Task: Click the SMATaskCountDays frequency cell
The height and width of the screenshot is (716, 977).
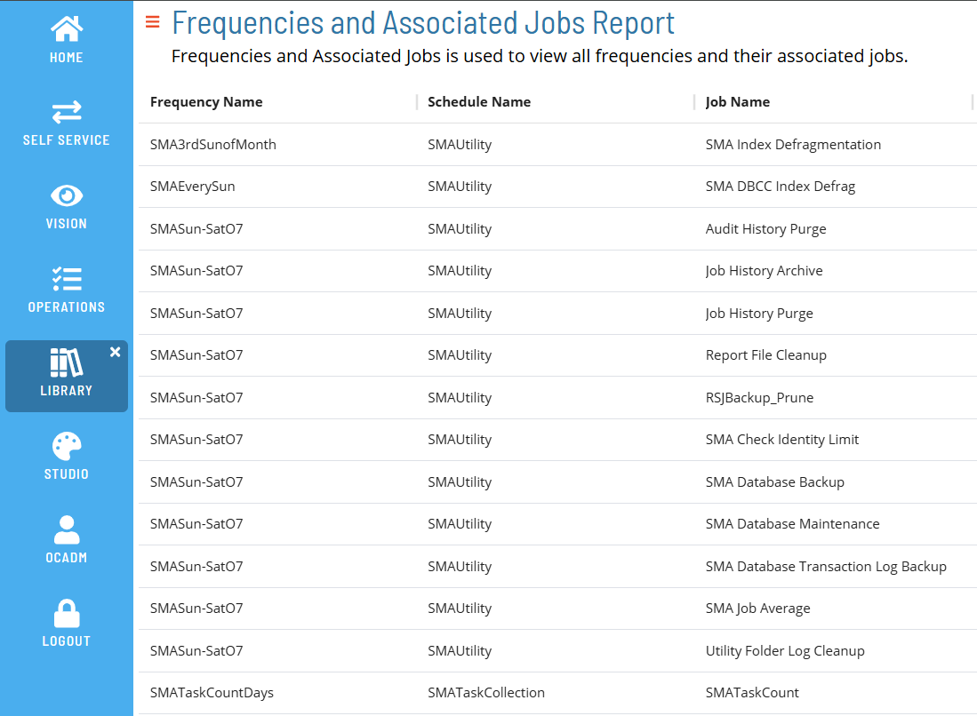Action: [212, 693]
